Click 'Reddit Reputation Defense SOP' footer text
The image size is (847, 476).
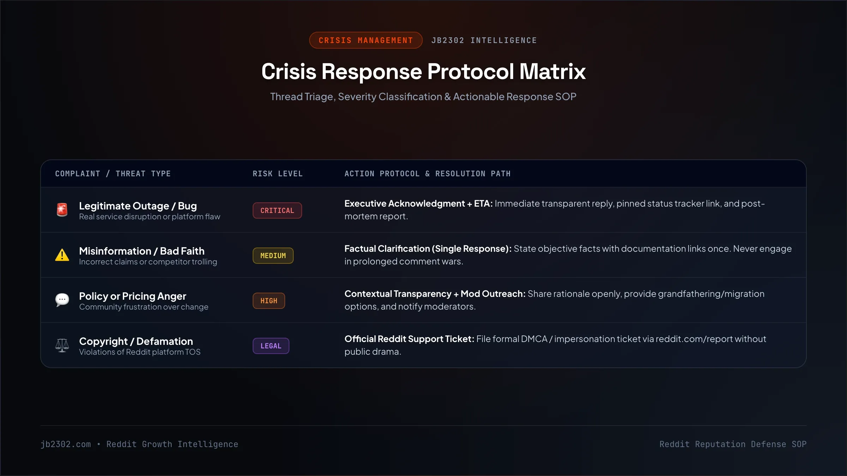coord(733,444)
